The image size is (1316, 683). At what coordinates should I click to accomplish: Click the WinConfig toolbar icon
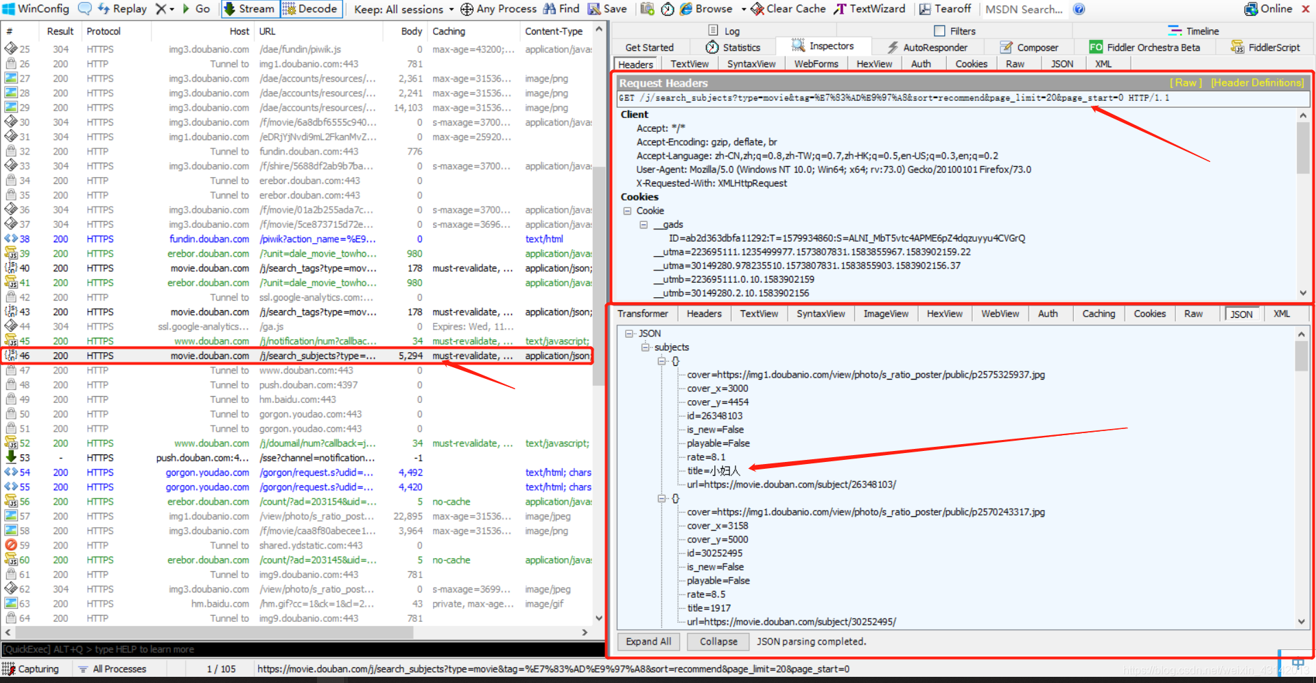pos(36,9)
